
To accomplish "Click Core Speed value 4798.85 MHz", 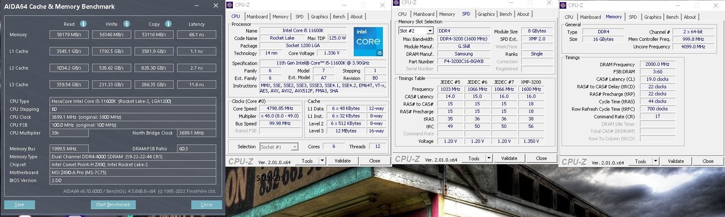I will (280, 108).
